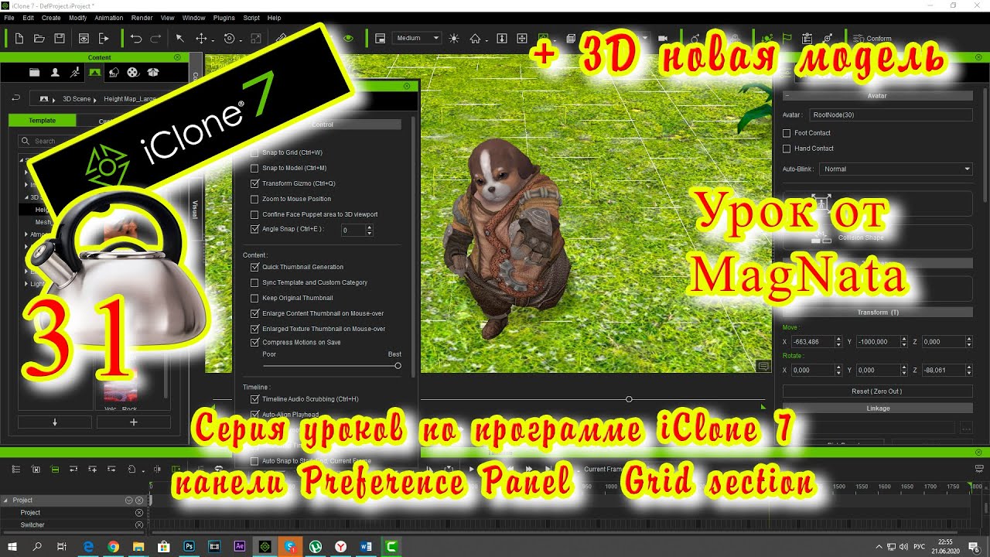Check Keep Original Thumbnail
Viewport: 990px width, 557px height.
pyautogui.click(x=255, y=298)
